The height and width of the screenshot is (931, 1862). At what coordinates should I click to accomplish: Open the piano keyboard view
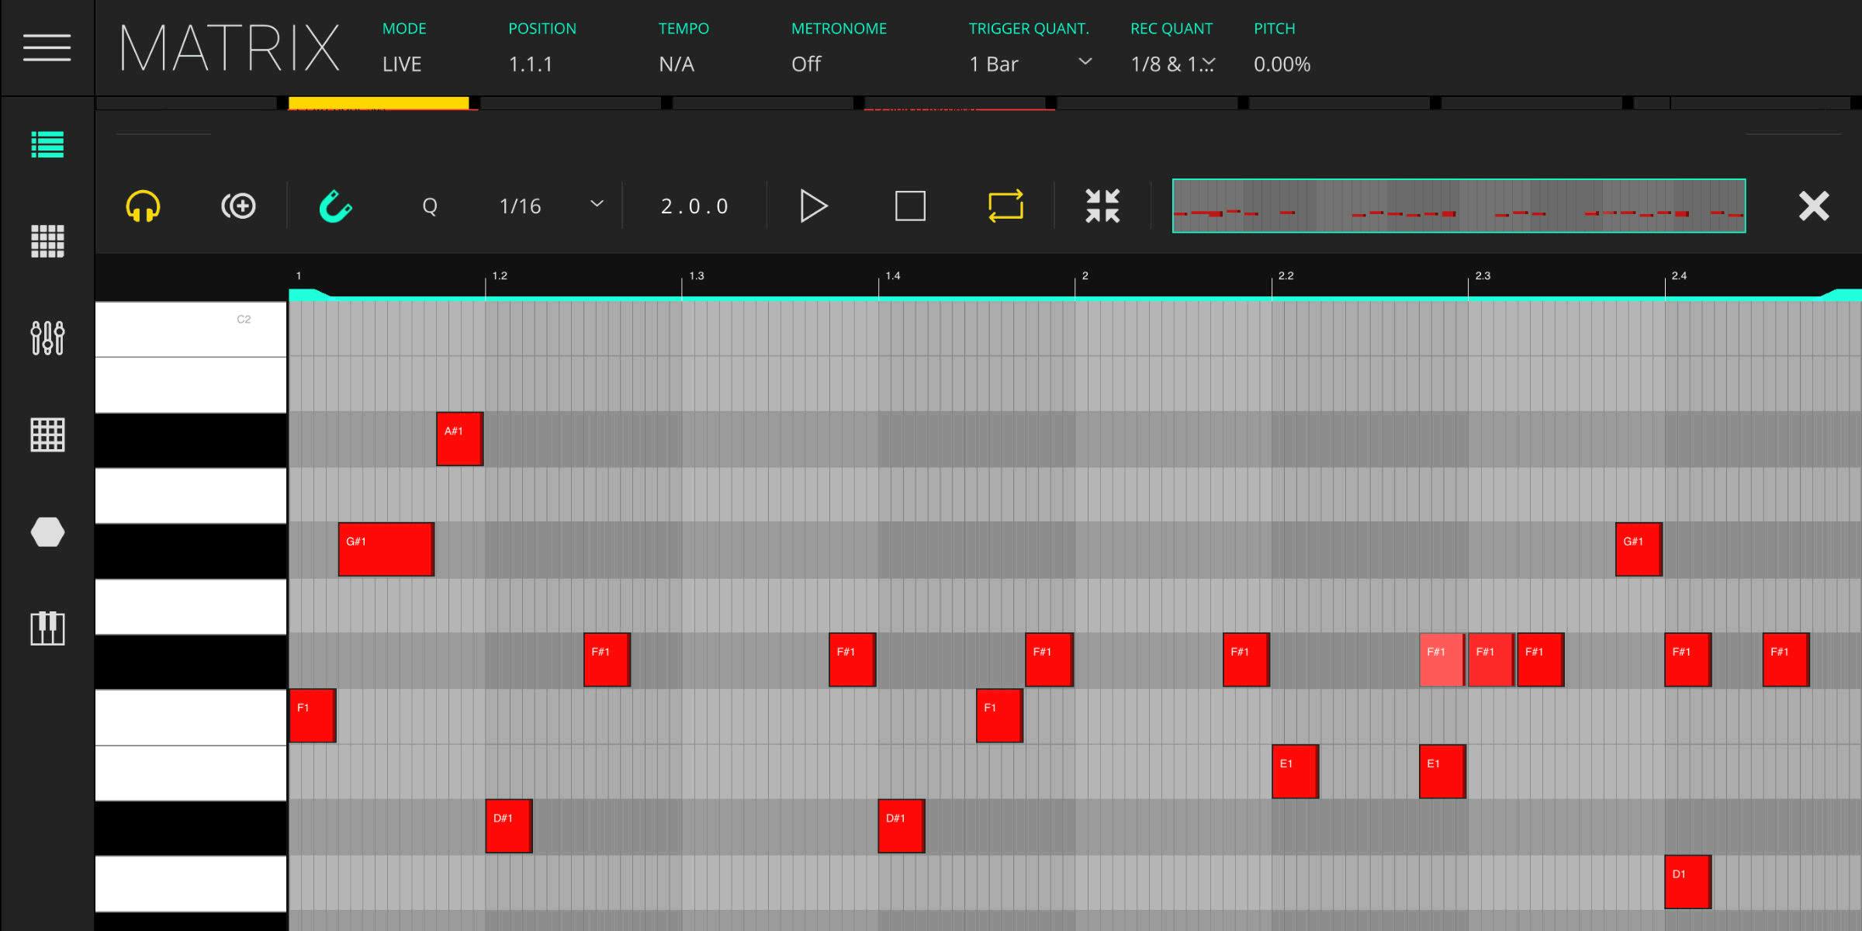pyautogui.click(x=47, y=628)
